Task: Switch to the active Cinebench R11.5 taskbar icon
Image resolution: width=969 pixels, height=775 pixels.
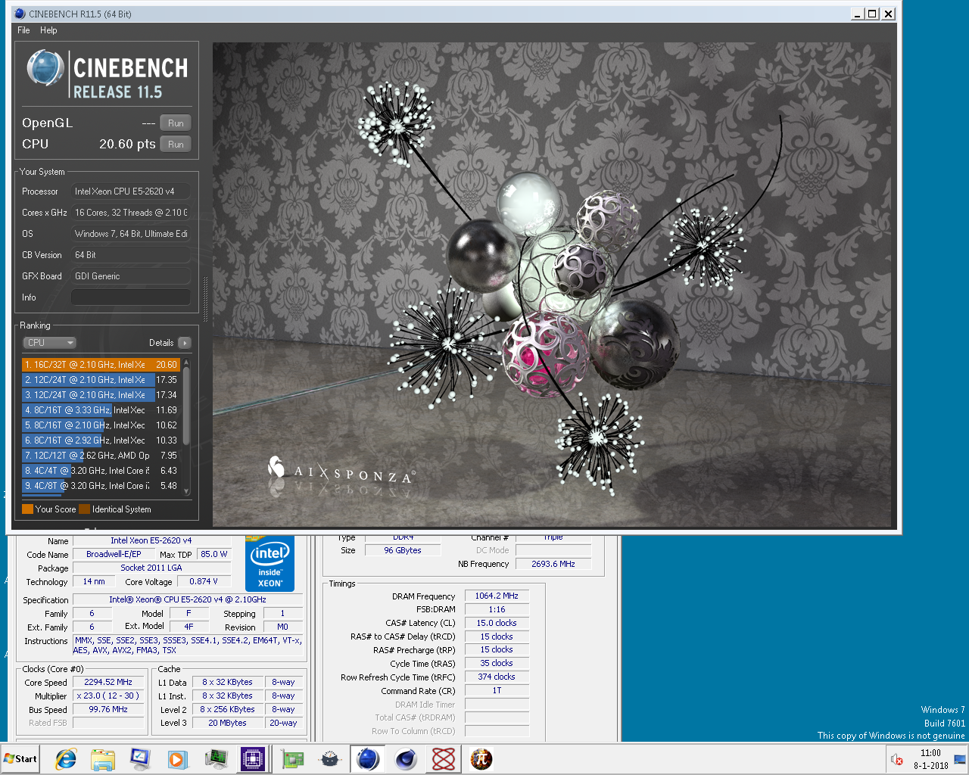Action: pos(368,758)
